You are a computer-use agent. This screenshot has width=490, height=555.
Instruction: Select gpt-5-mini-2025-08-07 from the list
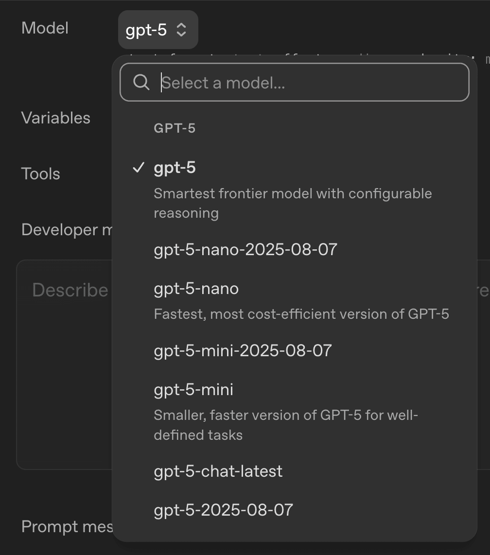click(243, 350)
